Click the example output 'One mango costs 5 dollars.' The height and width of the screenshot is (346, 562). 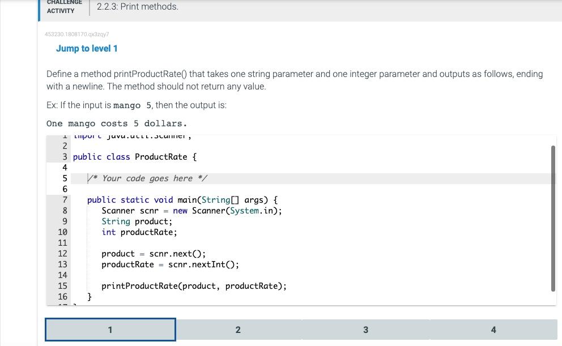117,123
